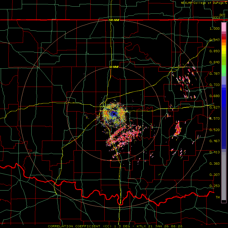Click the 1.000 legend value
The width and height of the screenshot is (228, 228).
click(x=215, y=28)
